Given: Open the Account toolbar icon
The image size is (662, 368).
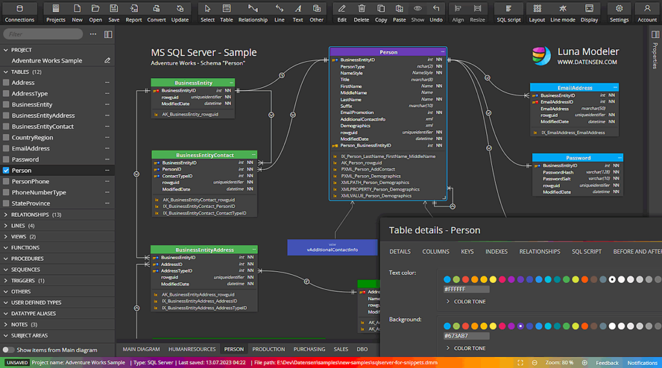Looking at the screenshot, I should [647, 13].
